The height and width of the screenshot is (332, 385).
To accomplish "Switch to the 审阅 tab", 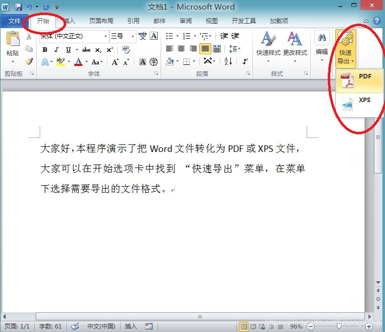I will (x=186, y=21).
